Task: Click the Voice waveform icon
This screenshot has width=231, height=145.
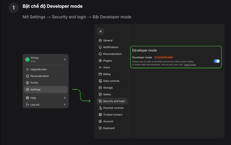Action: (x=100, y=67)
